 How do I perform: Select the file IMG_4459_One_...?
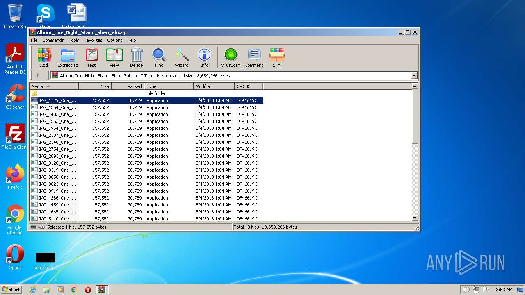pos(146,205)
